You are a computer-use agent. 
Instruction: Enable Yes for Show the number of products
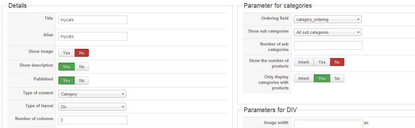coord(322,62)
